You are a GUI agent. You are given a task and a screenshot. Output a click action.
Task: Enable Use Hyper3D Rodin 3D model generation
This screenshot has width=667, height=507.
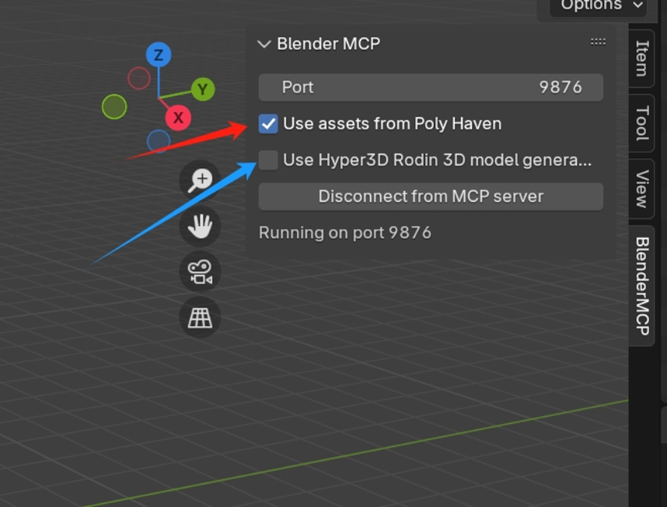click(x=268, y=160)
